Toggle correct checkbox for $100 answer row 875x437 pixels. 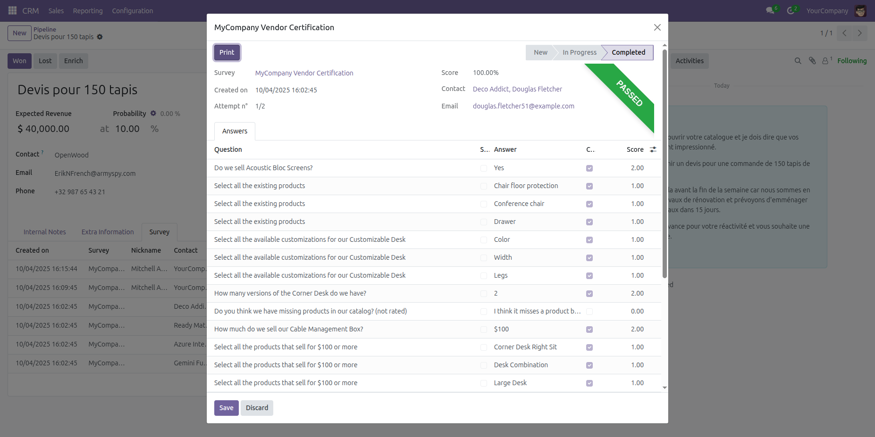(x=589, y=330)
